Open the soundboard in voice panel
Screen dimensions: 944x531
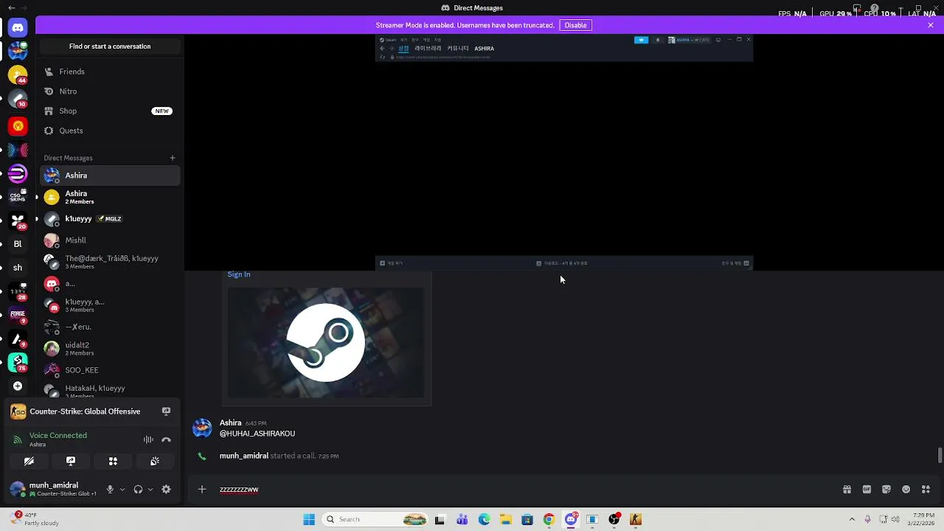pos(155,461)
